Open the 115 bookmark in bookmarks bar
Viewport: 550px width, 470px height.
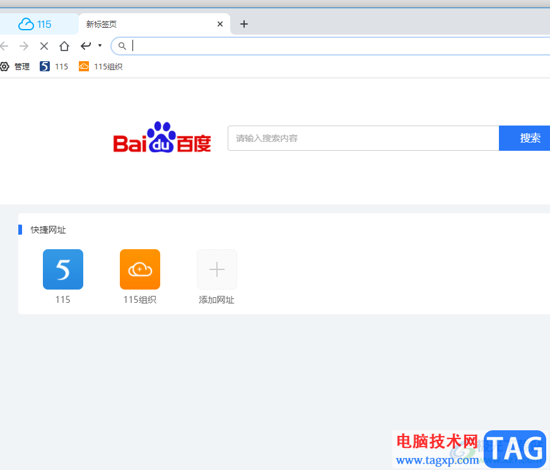[x=54, y=66]
